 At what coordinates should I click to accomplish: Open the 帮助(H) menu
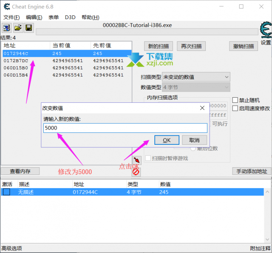(x=91, y=17)
